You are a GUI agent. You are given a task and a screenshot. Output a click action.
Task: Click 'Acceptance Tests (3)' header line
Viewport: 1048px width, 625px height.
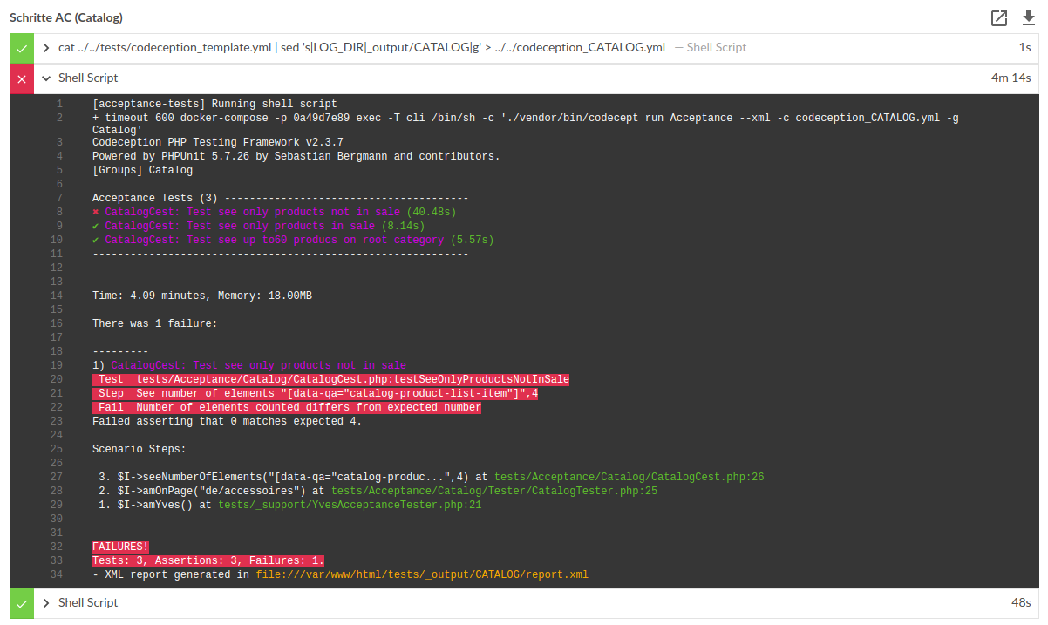coord(281,198)
